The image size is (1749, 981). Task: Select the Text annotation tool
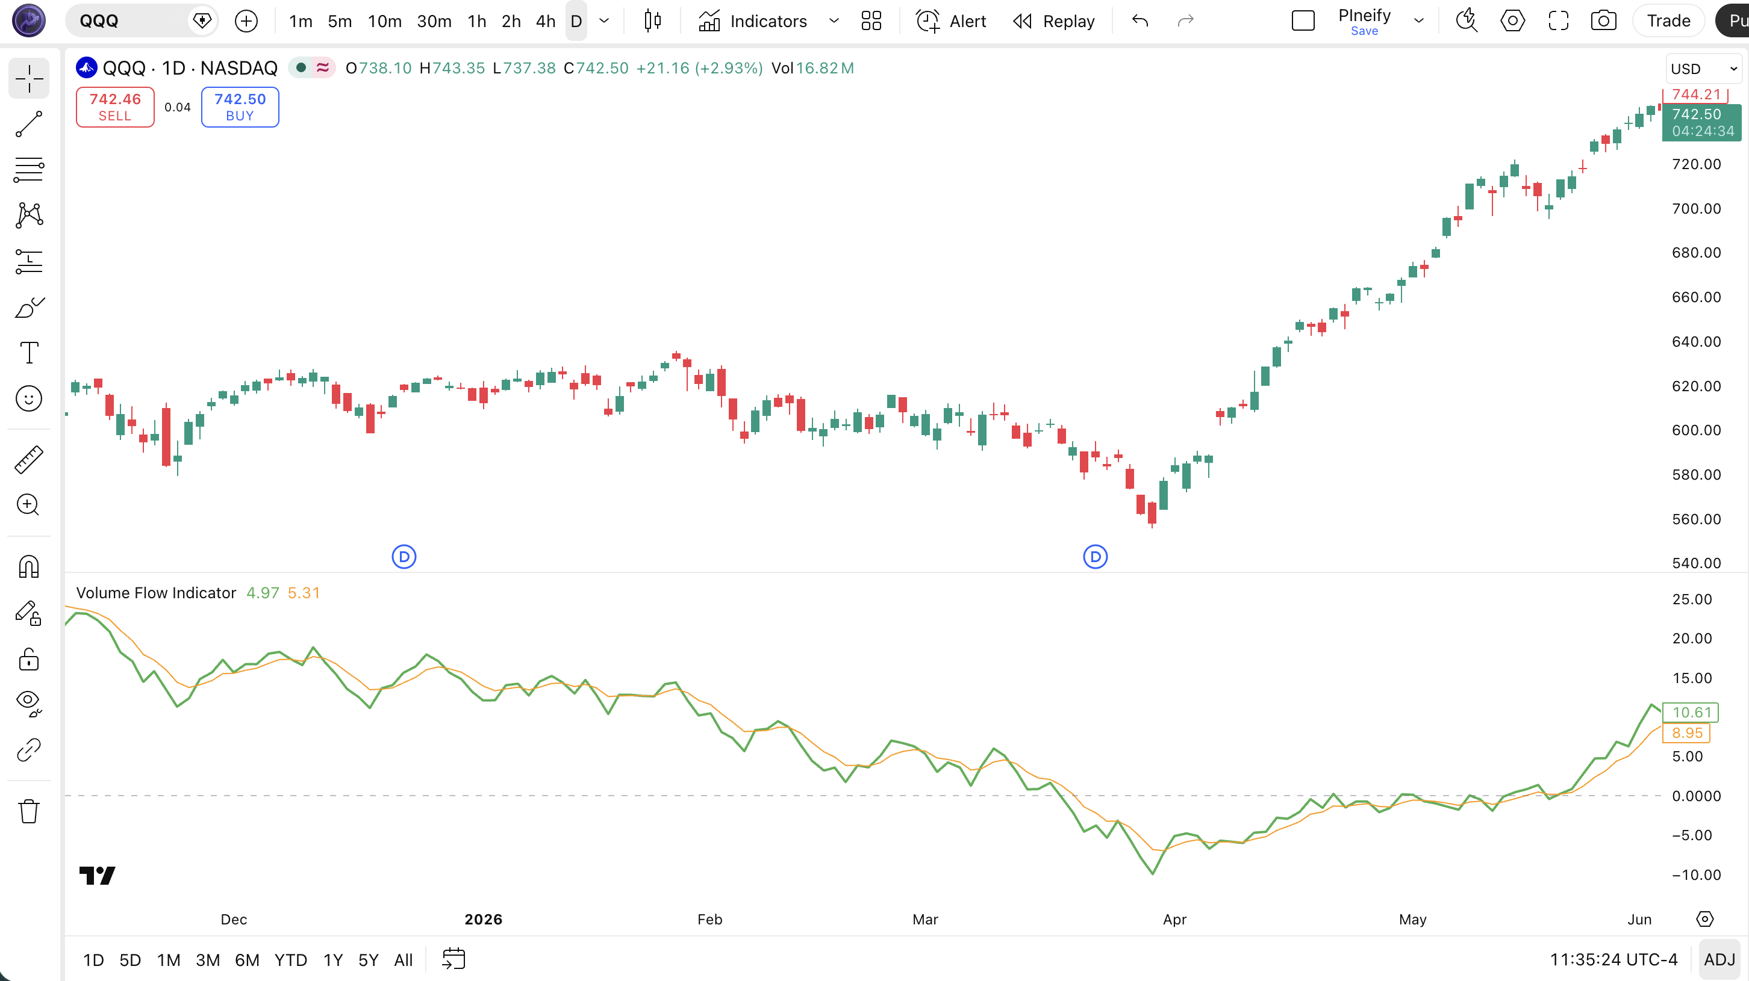click(x=28, y=353)
